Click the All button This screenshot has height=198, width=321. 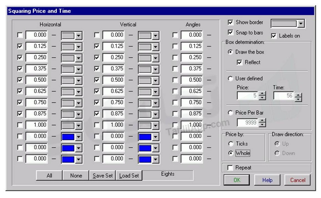tap(49, 176)
